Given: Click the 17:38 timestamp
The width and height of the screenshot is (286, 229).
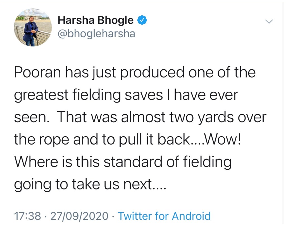Looking at the screenshot, I should 27,216.
